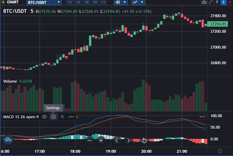Zoom out the chart with the minus button
Viewport: 233px width, 156px height.
(89, 141)
